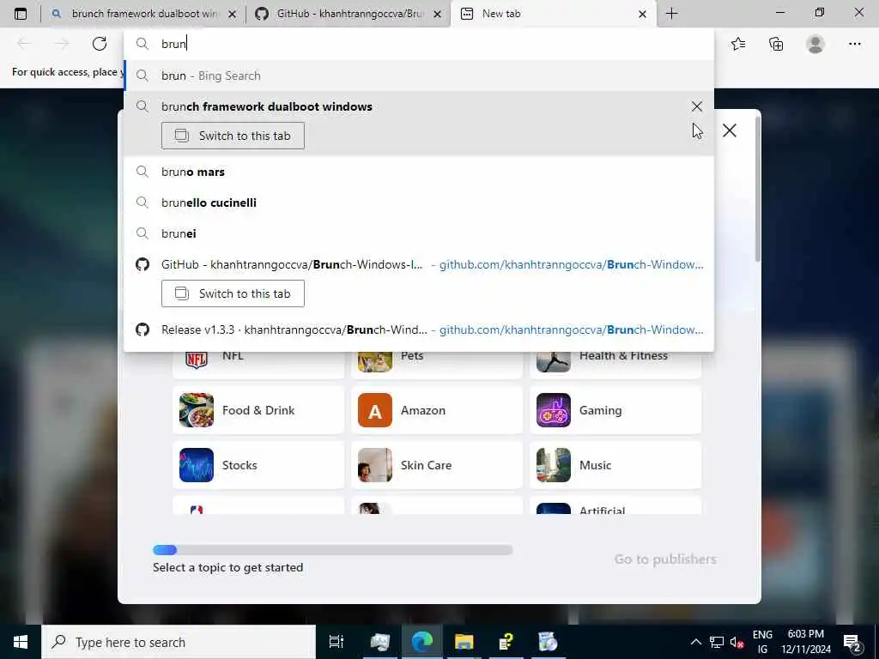The width and height of the screenshot is (879, 659).
Task: Select the Food & Drink topic
Action: pyautogui.click(x=258, y=410)
